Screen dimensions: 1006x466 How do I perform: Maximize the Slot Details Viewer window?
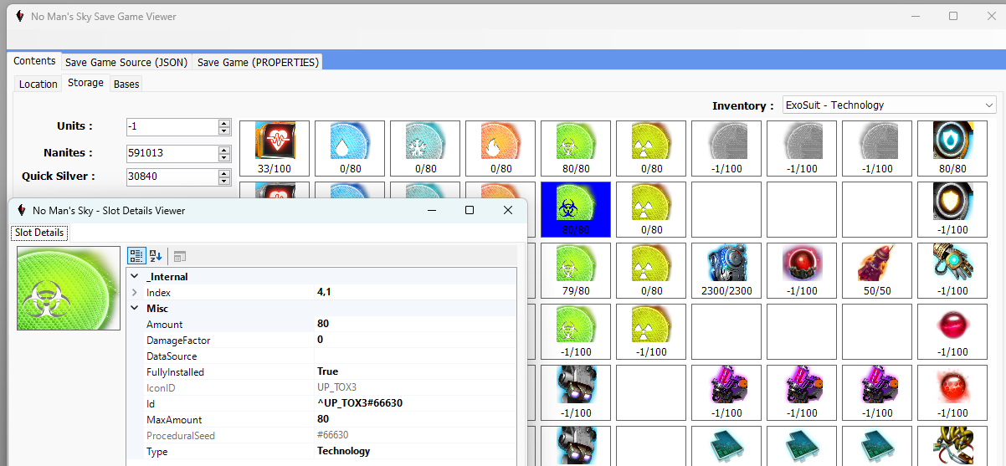(470, 210)
